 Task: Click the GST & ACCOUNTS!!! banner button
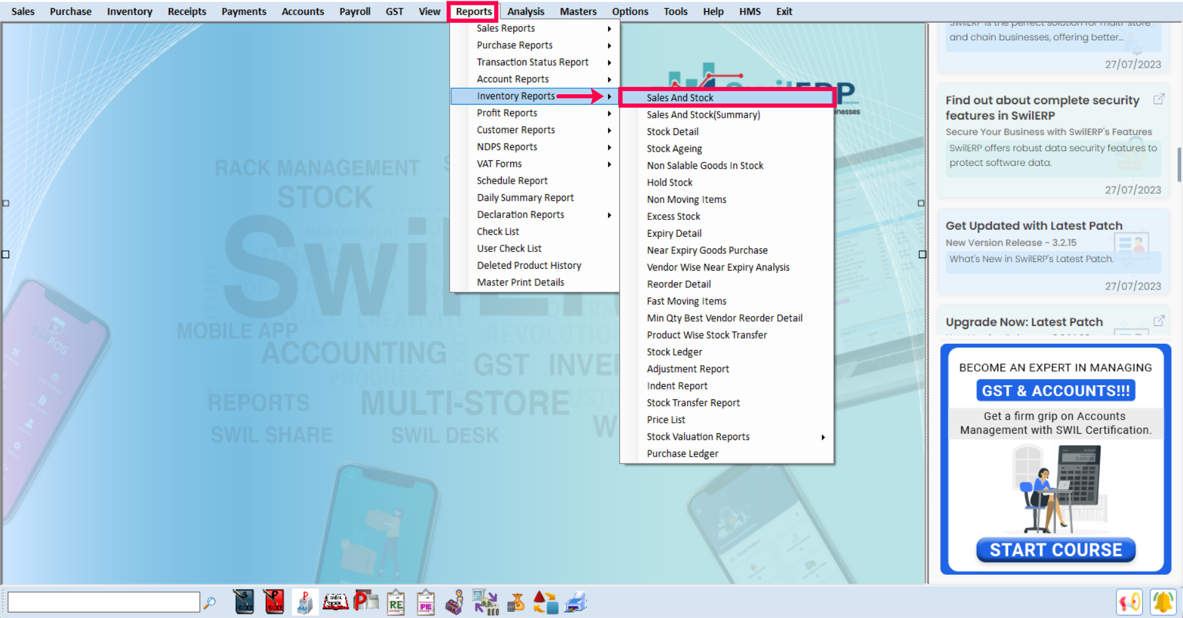point(1055,391)
